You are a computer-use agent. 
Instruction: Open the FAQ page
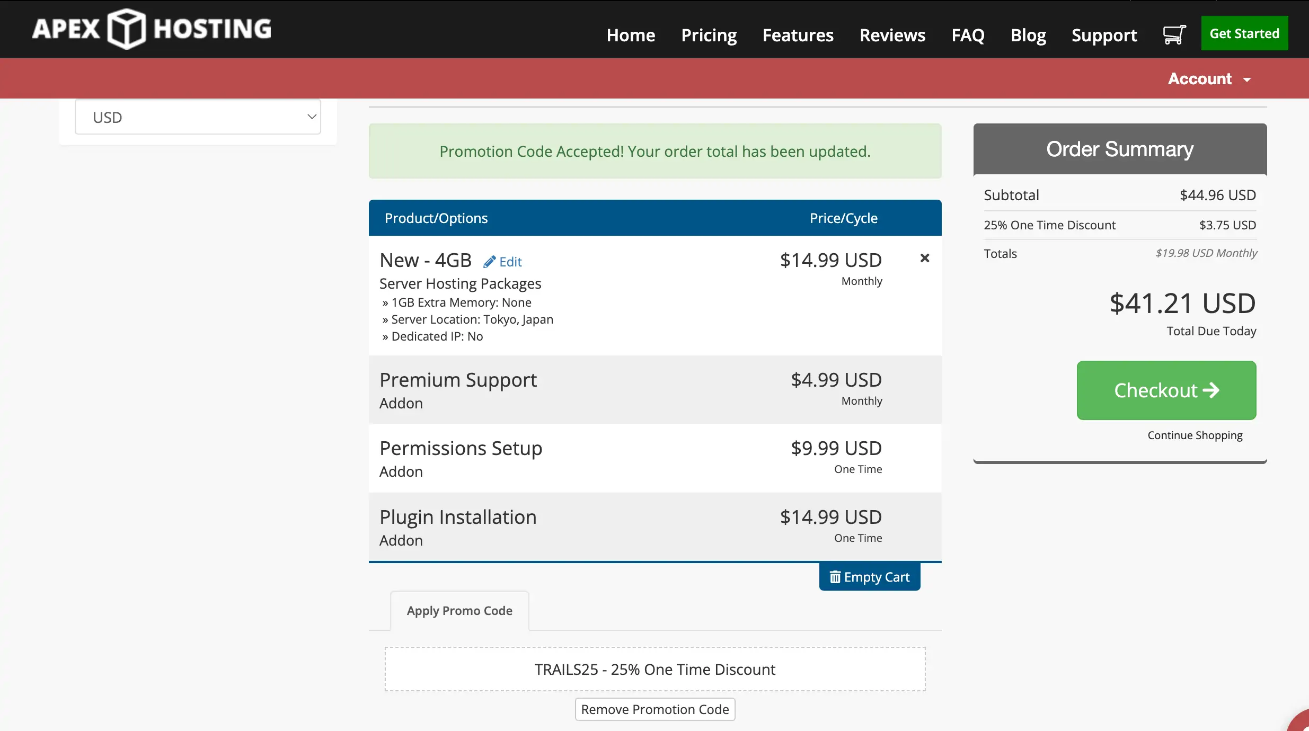pos(968,35)
